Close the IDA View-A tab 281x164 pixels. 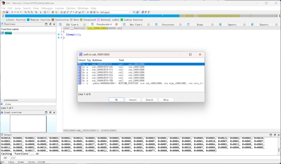click(85, 24)
